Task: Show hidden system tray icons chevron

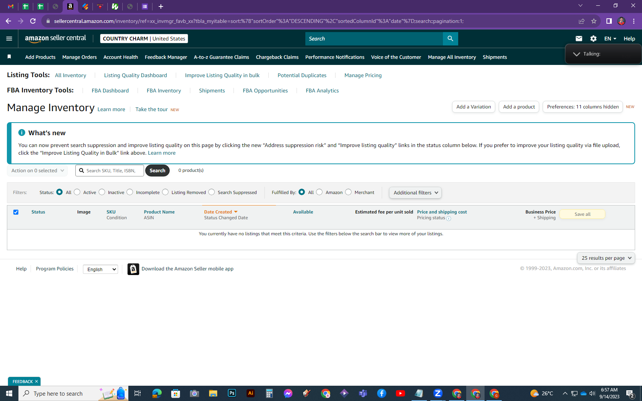Action: [565, 393]
